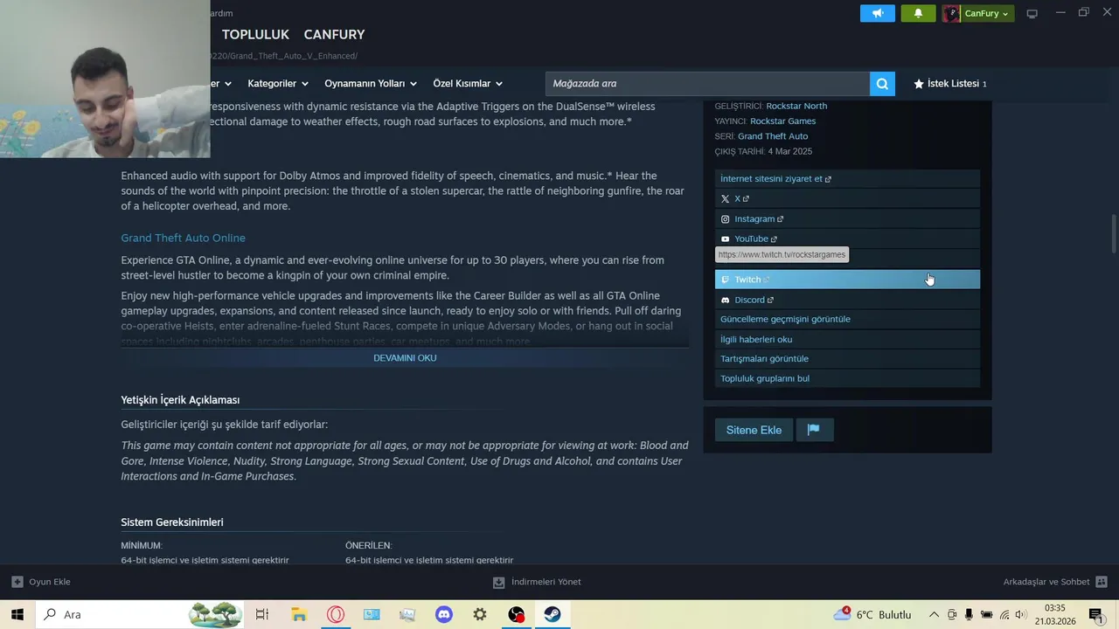
Task: Click the Instagram icon in links list
Action: [725, 219]
